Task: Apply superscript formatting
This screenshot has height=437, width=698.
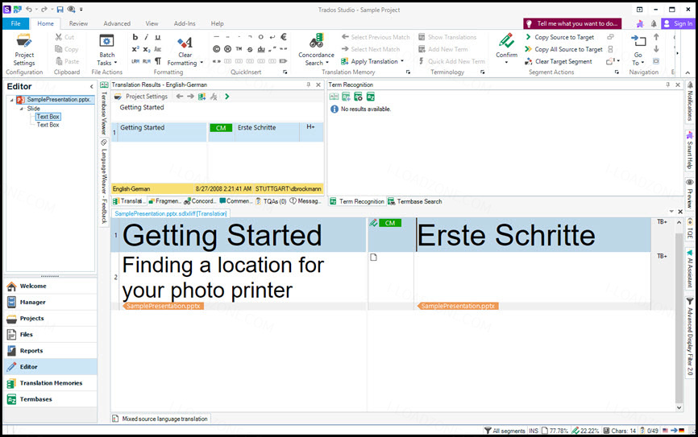Action: coord(135,49)
